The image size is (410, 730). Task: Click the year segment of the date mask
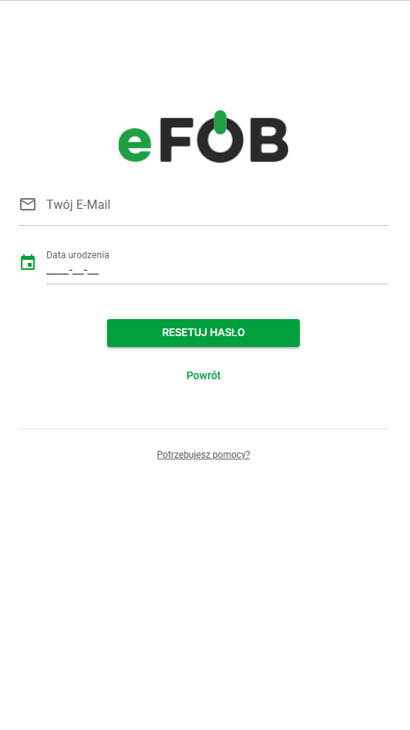(57, 271)
